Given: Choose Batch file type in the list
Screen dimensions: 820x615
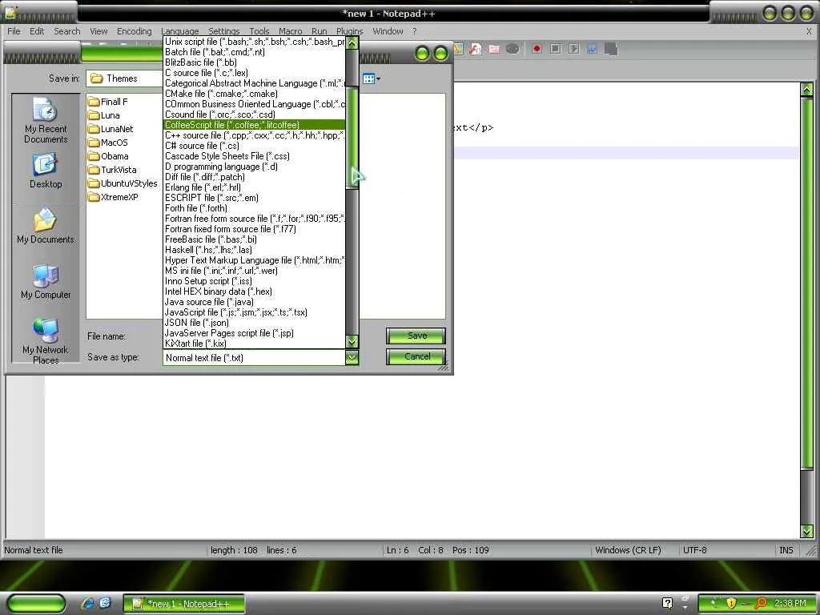Looking at the screenshot, I should [x=254, y=52].
